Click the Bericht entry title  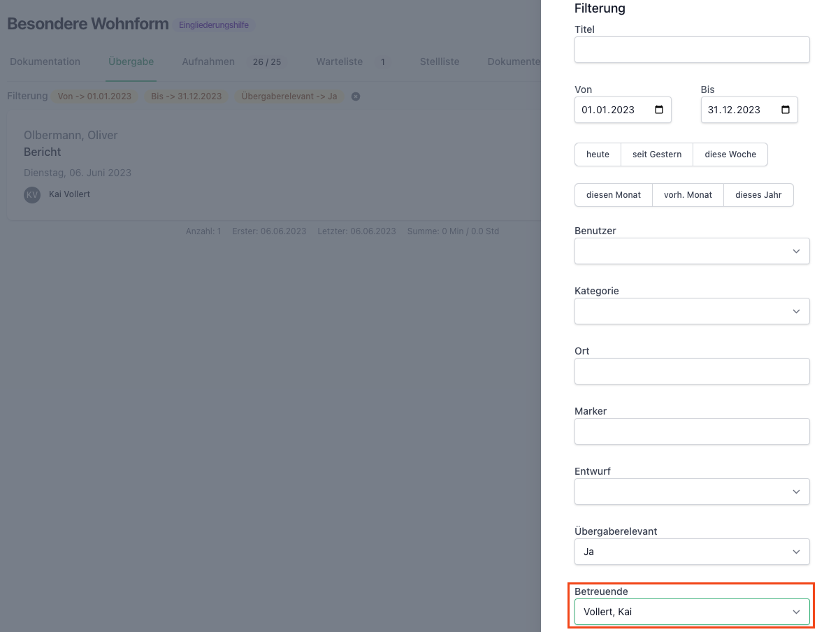click(42, 152)
